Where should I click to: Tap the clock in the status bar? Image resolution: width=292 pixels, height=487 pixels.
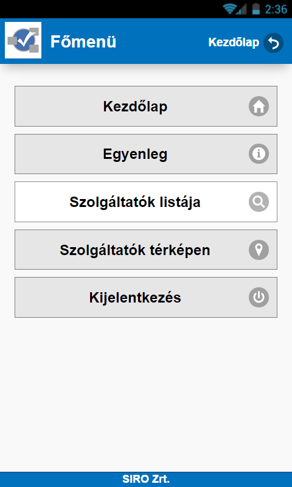click(x=276, y=9)
